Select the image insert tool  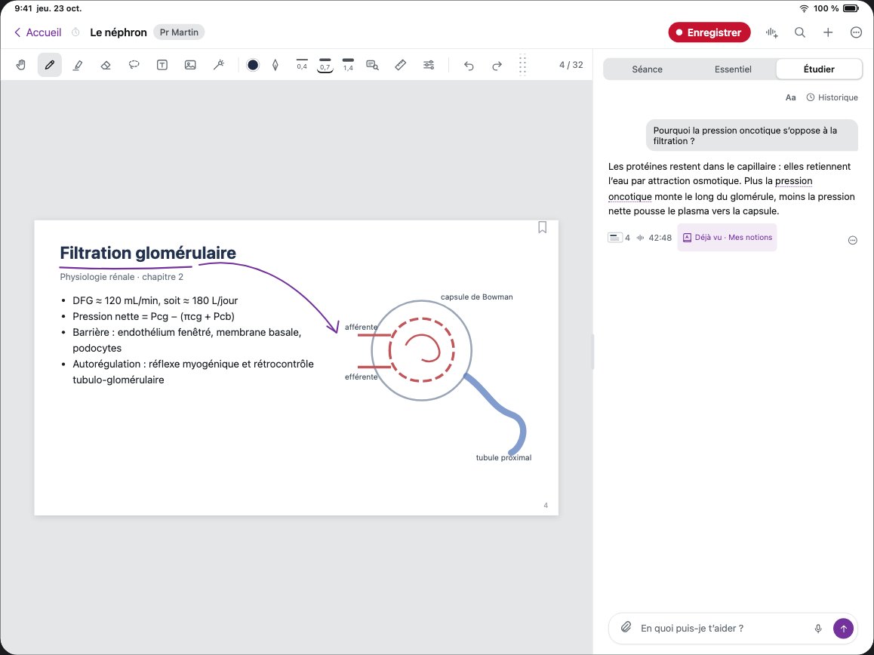(x=190, y=65)
